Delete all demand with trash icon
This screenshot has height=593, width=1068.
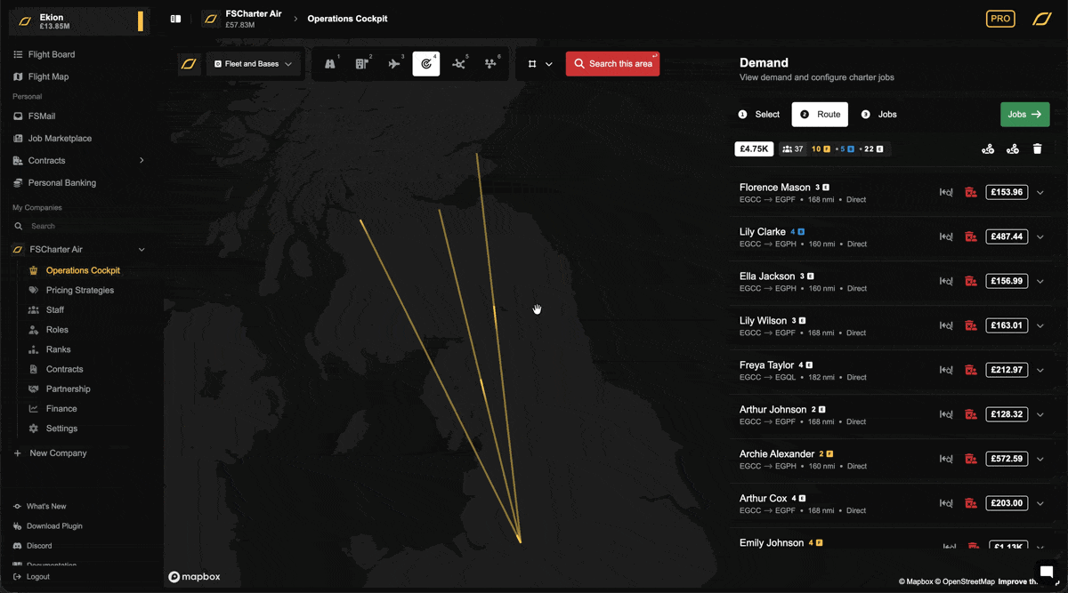click(x=1037, y=149)
